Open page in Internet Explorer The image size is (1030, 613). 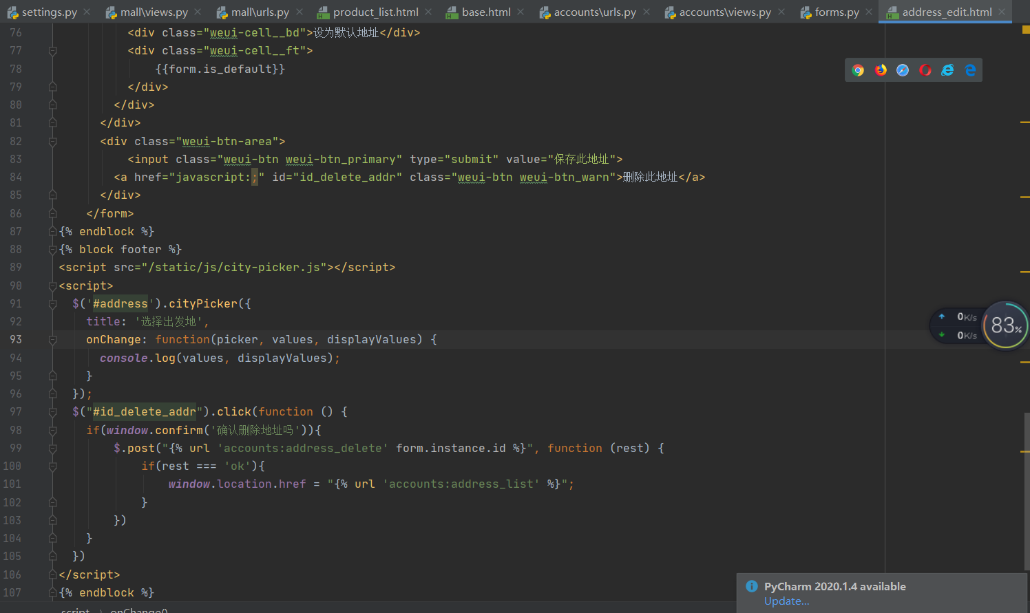(x=948, y=70)
